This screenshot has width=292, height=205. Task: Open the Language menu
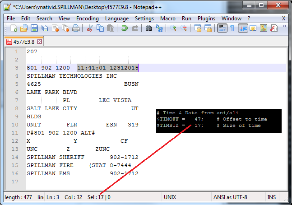point(117,19)
